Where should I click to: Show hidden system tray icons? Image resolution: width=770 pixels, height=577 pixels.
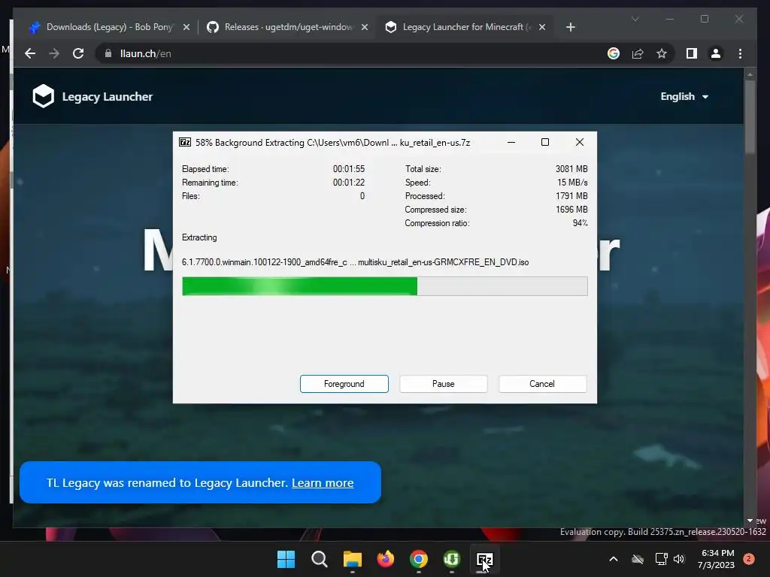pos(614,559)
